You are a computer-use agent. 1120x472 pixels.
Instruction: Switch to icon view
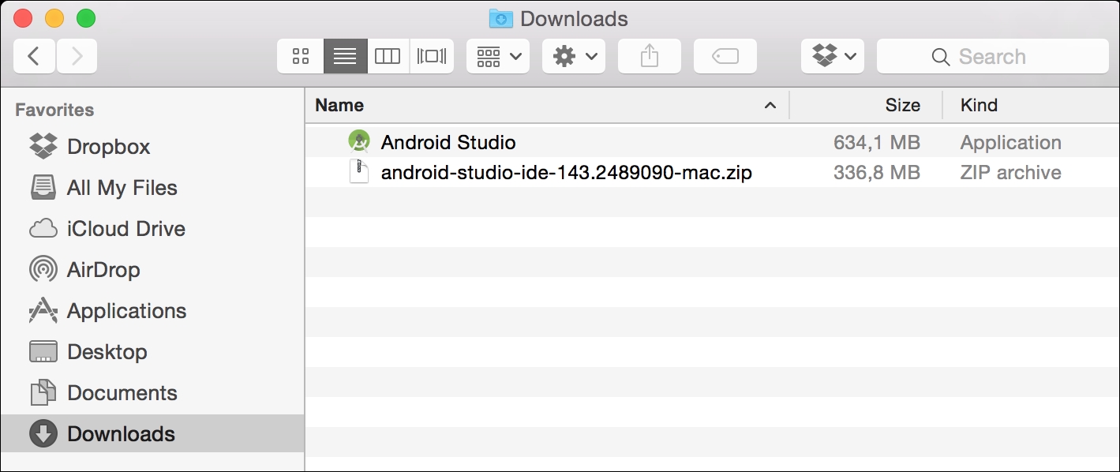(300, 56)
